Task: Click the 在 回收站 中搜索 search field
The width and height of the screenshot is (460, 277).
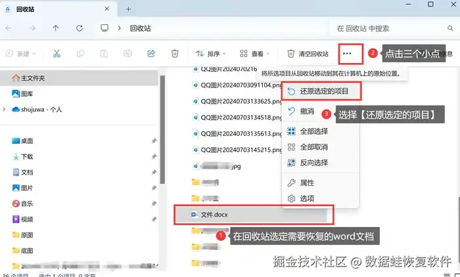Action: pyautogui.click(x=392, y=28)
